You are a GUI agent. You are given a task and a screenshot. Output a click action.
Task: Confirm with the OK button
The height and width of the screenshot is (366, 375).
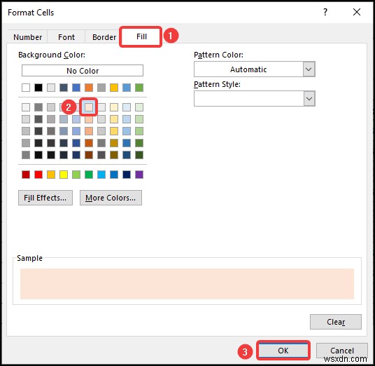(x=283, y=351)
